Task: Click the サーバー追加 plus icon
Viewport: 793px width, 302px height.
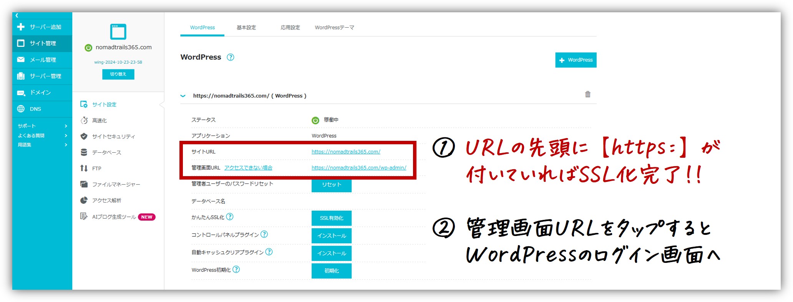Action: click(21, 27)
